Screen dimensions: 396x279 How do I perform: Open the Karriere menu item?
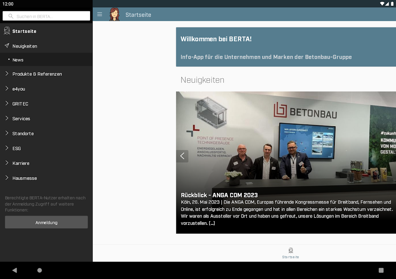coord(46,163)
